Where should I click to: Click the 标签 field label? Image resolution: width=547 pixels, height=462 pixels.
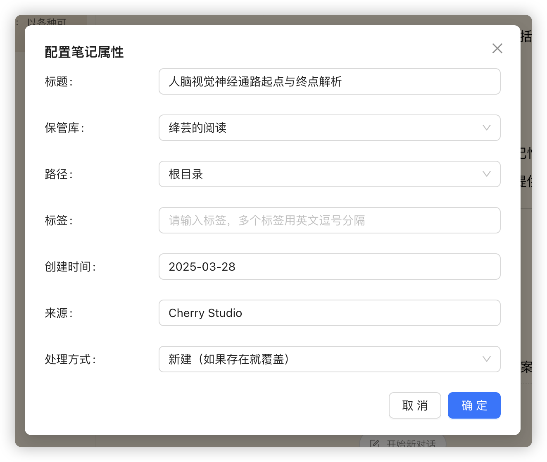pos(58,221)
